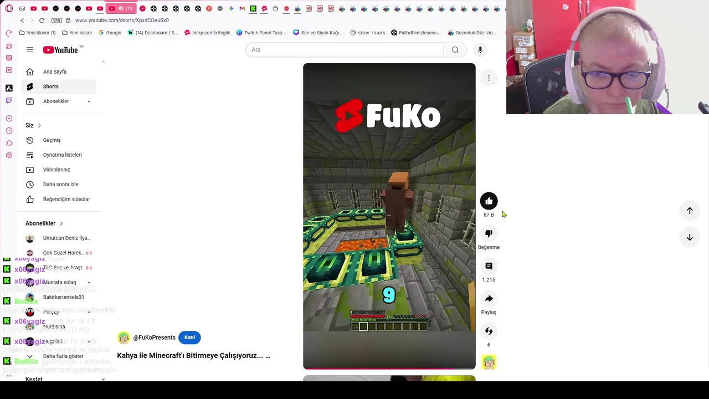Open the Twitch Panel Tasa... bookmark
The width and height of the screenshot is (709, 399).
point(261,33)
